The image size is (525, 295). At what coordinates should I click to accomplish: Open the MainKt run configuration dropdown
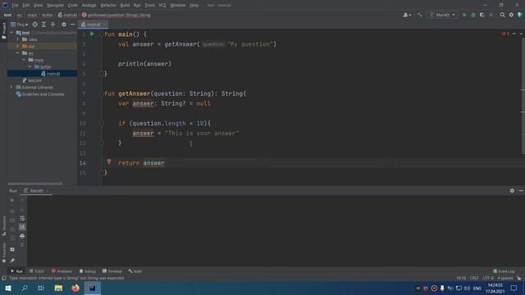pyautogui.click(x=443, y=15)
